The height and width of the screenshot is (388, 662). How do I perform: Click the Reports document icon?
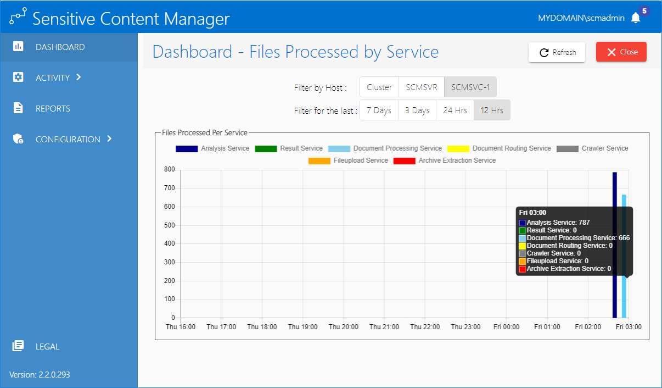coord(18,108)
